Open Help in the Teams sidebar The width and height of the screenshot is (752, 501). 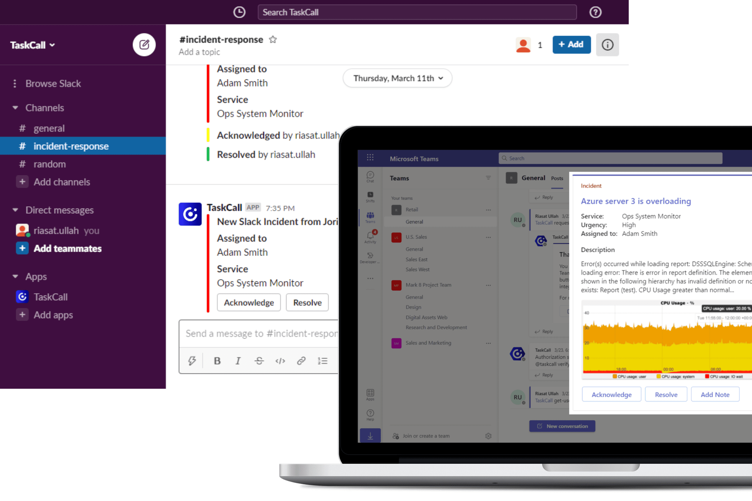pos(370,415)
